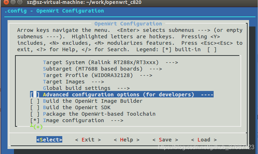Image resolution: width=258 pixels, height=154 pixels.
Task: Click the <Select> button
Action: pos(49,140)
